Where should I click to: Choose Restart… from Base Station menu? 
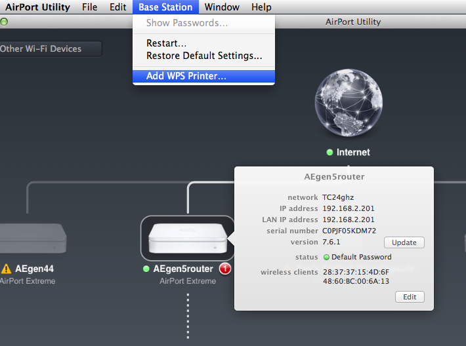(x=203, y=43)
